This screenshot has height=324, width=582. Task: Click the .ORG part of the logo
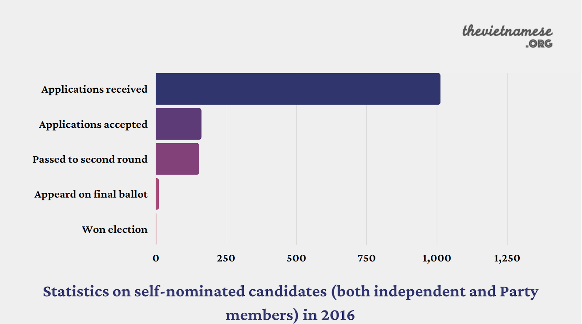tap(539, 44)
